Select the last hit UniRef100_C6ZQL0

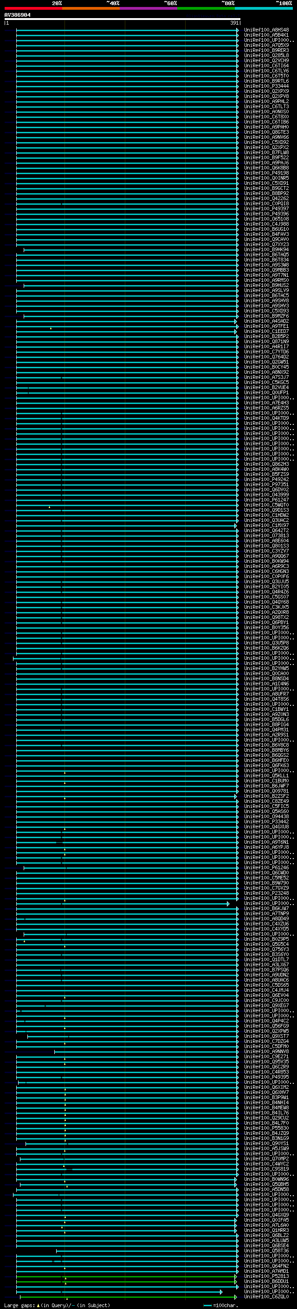266,1297
